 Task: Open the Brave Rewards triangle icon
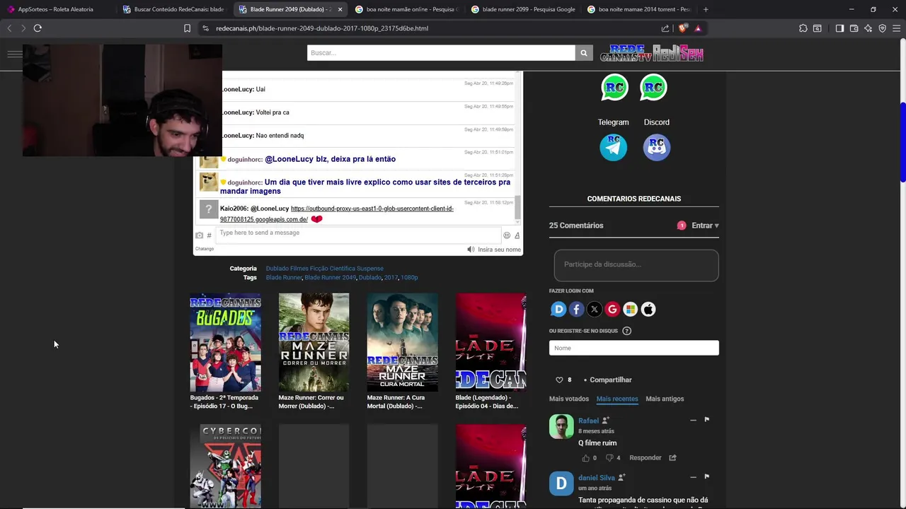point(698,28)
